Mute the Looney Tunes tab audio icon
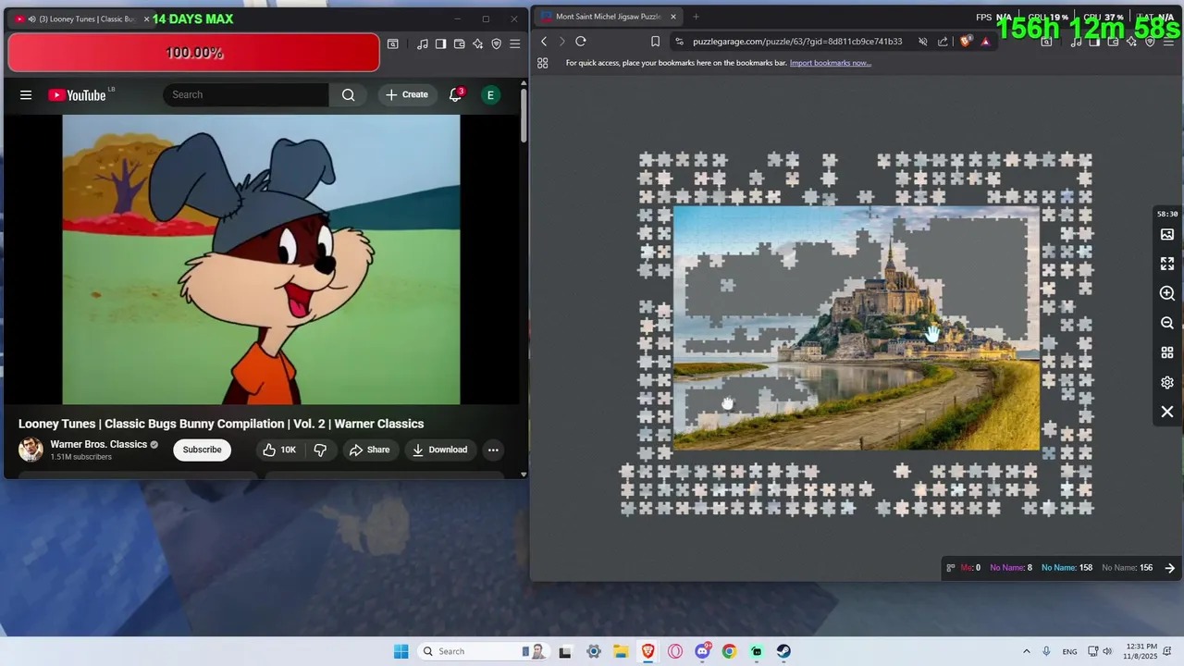This screenshot has width=1184, height=666. click(31, 18)
